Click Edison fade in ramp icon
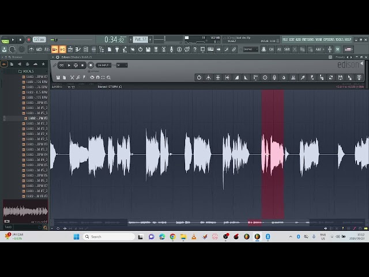This screenshot has height=277, width=369. coord(237,77)
